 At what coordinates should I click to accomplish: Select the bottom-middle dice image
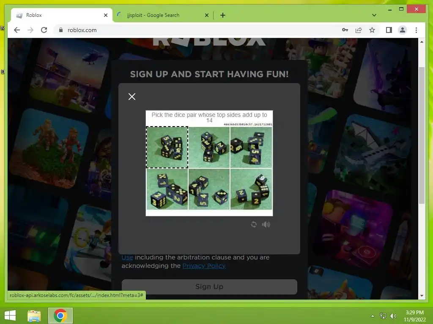point(209,189)
